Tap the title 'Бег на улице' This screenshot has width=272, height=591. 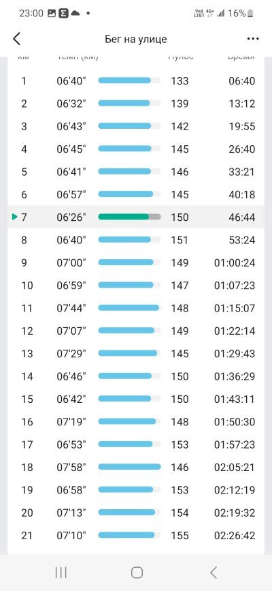tap(136, 40)
